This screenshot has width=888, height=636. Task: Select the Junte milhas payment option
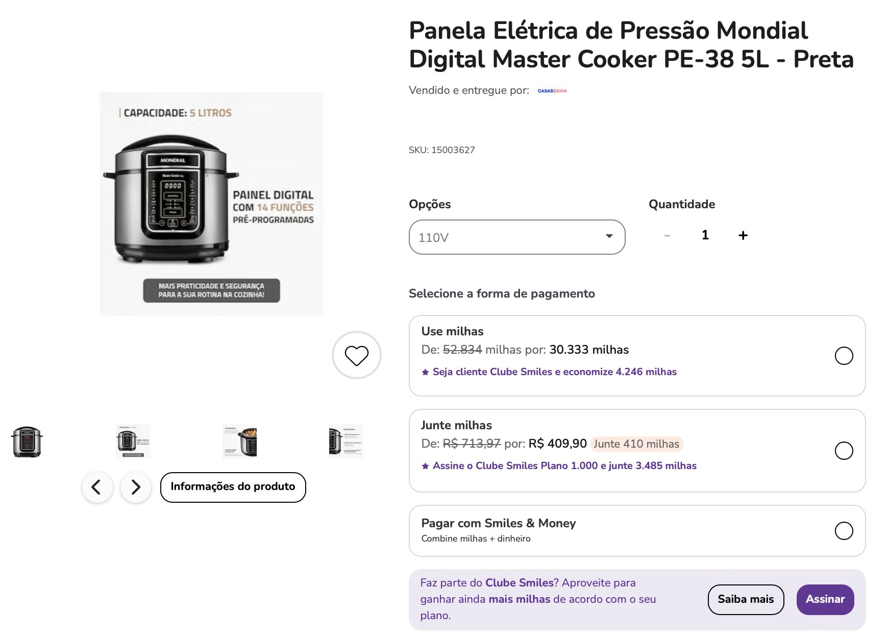tap(844, 451)
